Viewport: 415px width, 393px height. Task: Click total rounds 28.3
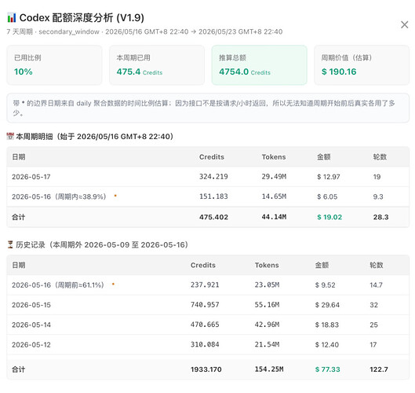(380, 217)
